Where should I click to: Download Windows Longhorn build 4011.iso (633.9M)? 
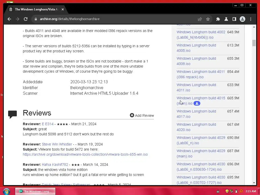tap(196, 88)
